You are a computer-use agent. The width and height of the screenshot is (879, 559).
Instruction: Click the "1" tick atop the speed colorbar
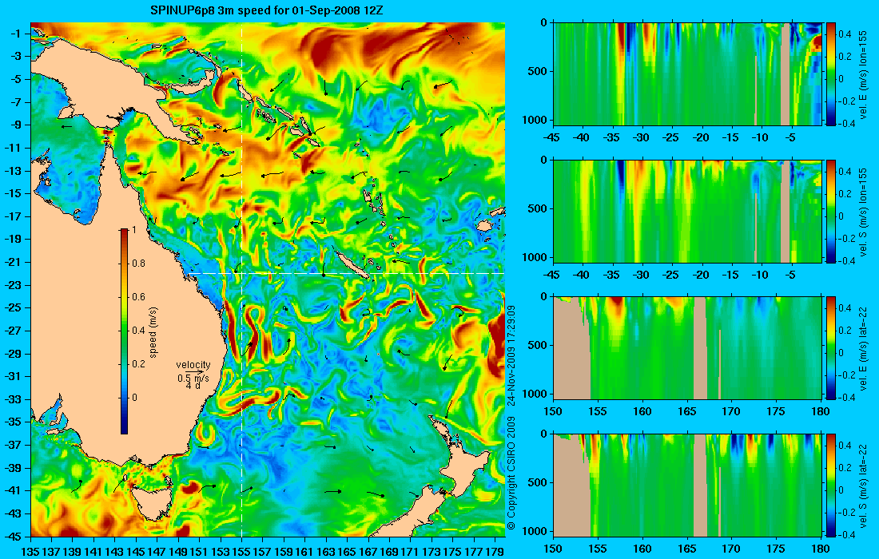click(133, 230)
